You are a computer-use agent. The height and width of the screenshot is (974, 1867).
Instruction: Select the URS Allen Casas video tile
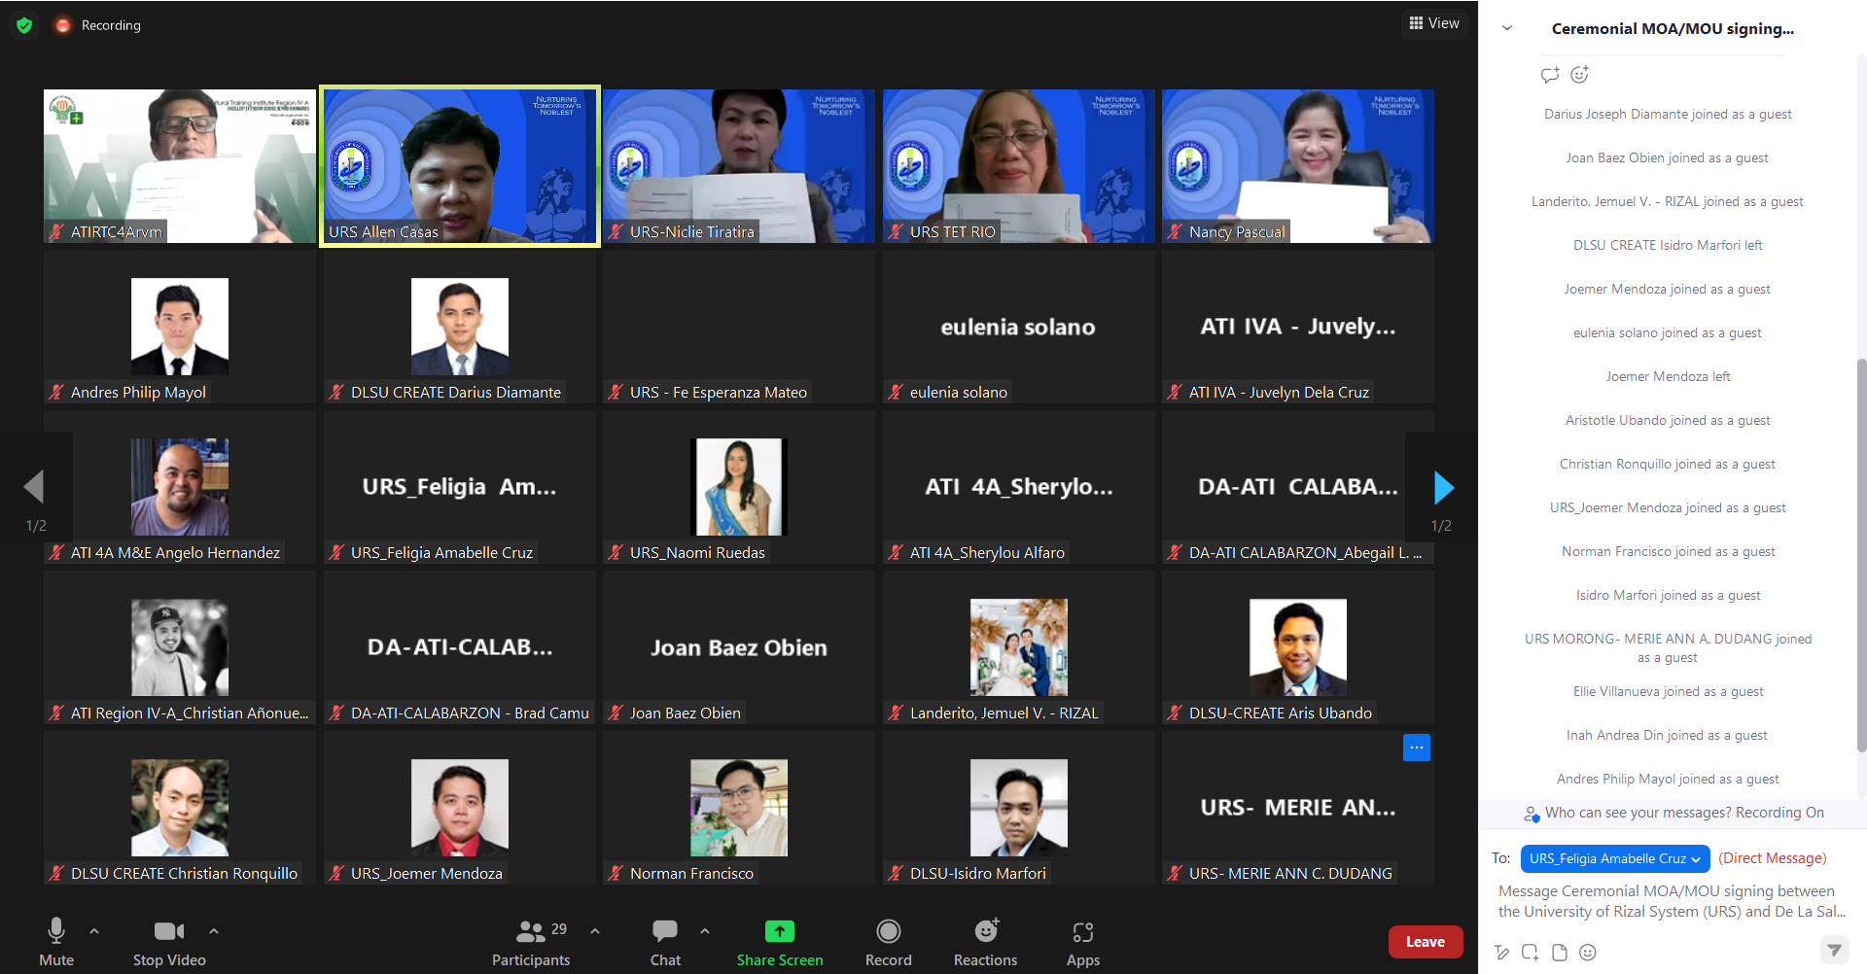click(x=460, y=166)
